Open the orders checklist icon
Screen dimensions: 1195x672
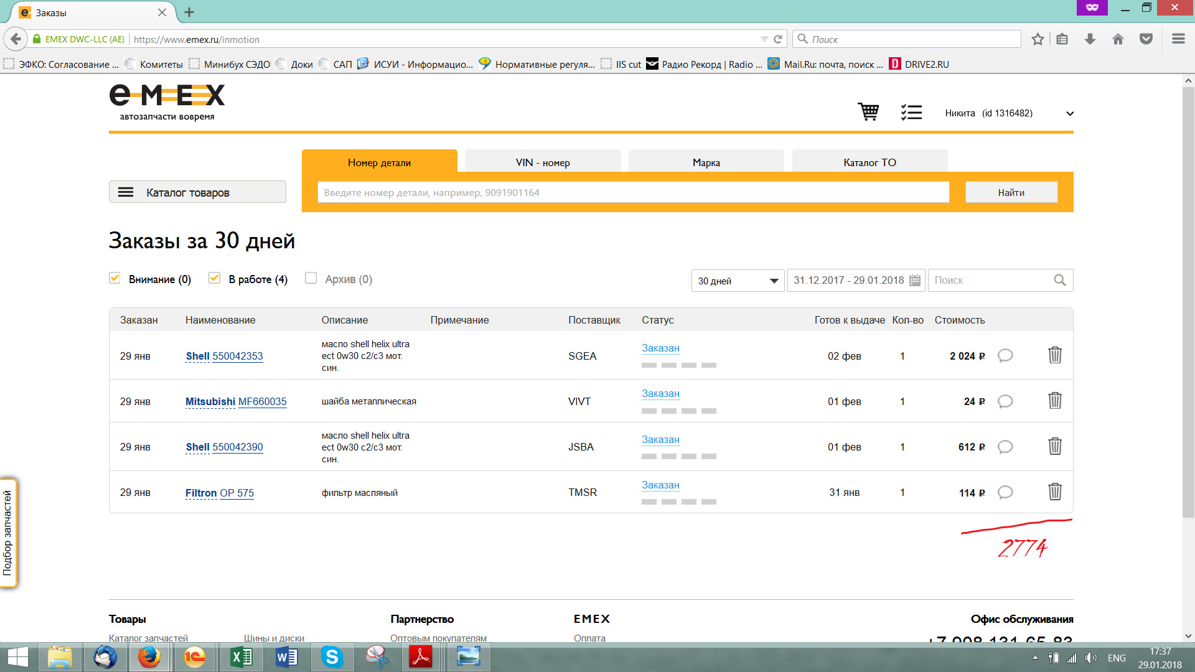[x=911, y=112]
